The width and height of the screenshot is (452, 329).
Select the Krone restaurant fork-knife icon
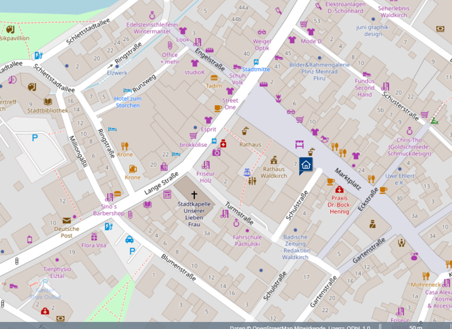click(124, 146)
